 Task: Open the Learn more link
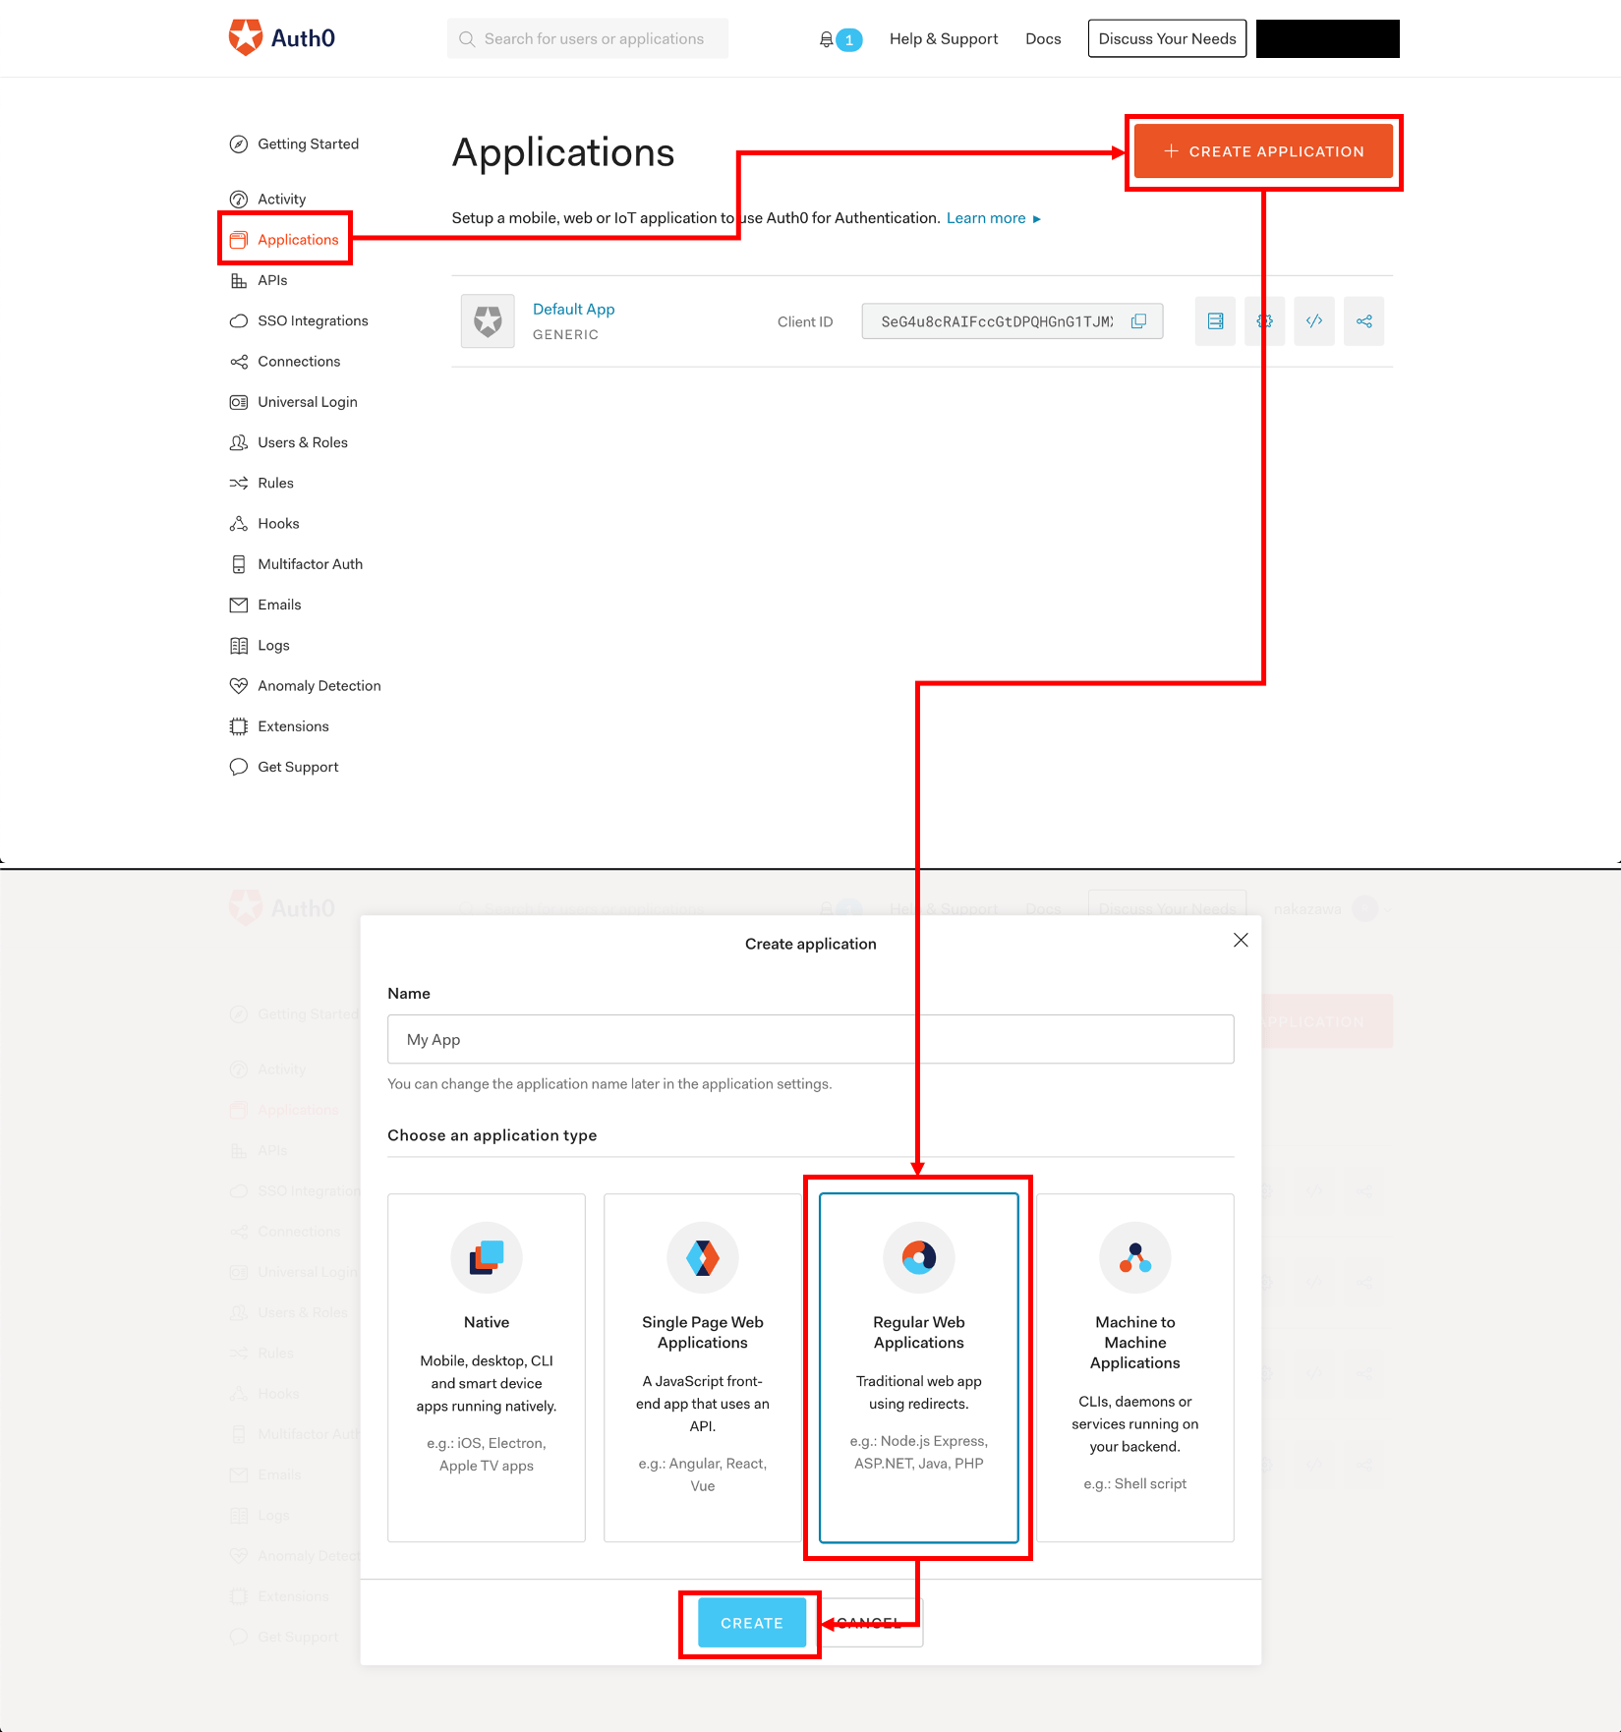coord(993,218)
